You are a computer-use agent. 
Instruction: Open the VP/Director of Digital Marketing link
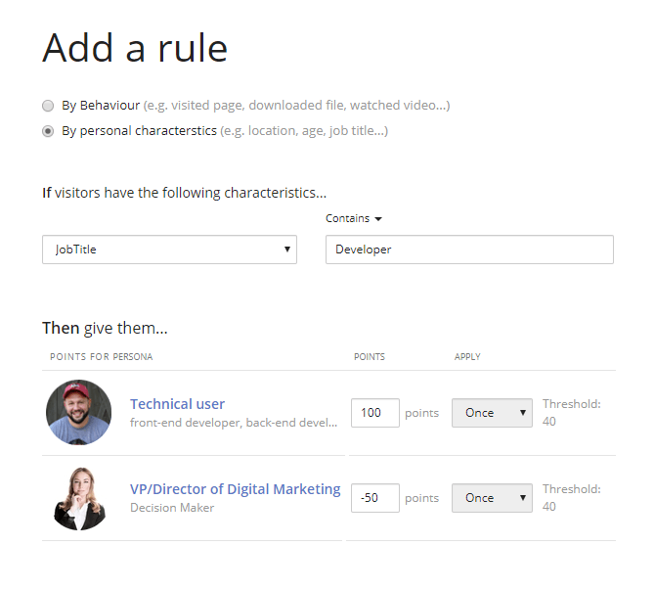pyautogui.click(x=235, y=489)
